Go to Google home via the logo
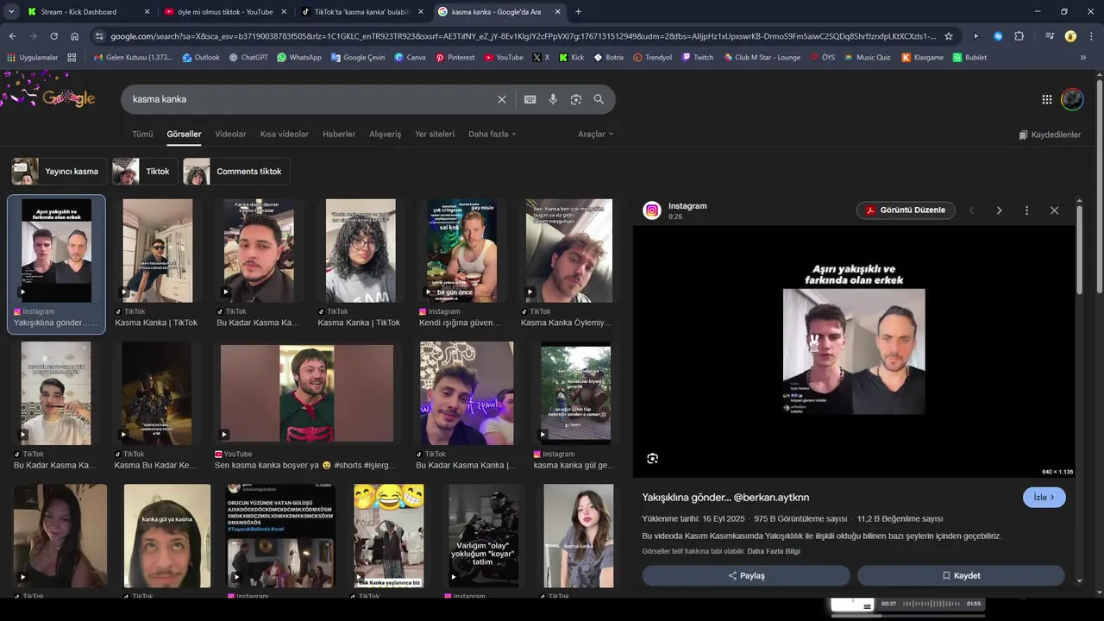This screenshot has height=621, width=1104. [68, 98]
